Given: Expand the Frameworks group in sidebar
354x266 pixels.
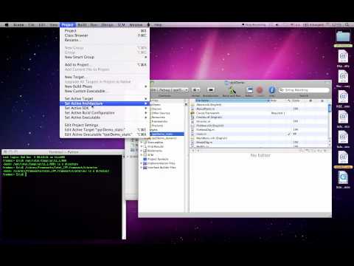Looking at the screenshot, I should coord(159,121).
